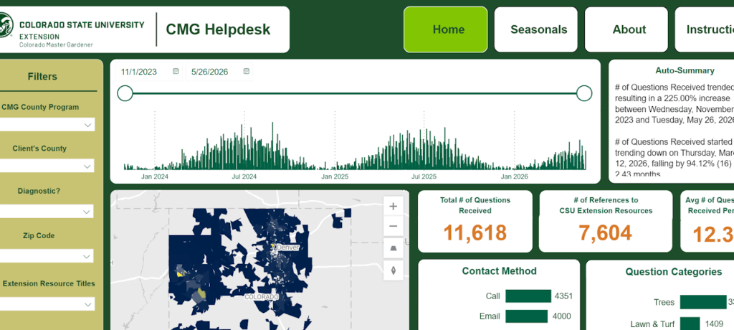Expand Client's County dropdown
The image size is (734, 330).
tap(47, 166)
